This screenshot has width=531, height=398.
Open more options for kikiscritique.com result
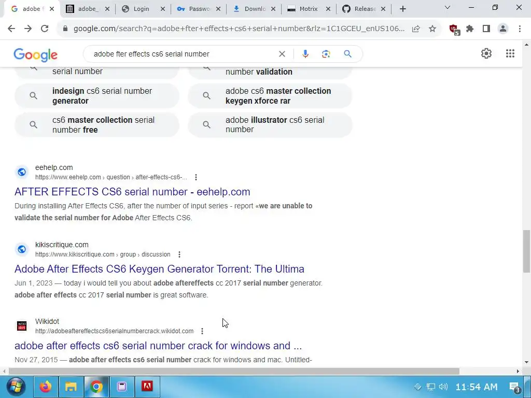click(179, 254)
